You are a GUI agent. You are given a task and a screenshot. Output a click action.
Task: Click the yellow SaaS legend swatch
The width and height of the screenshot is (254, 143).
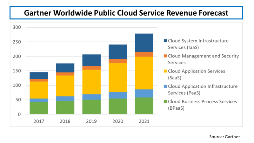(x=165, y=71)
